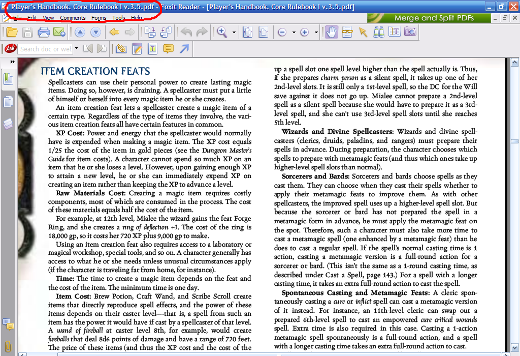Open the dropdown next to the zoom out button

pos(294,33)
